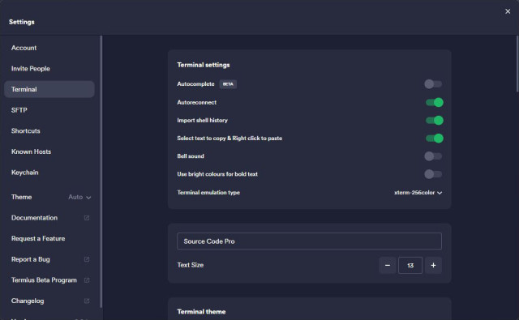Go to Known Hosts settings

click(x=49, y=151)
